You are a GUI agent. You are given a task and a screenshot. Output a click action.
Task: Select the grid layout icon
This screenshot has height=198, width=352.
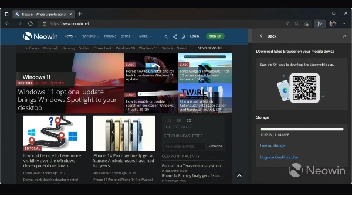189,121
